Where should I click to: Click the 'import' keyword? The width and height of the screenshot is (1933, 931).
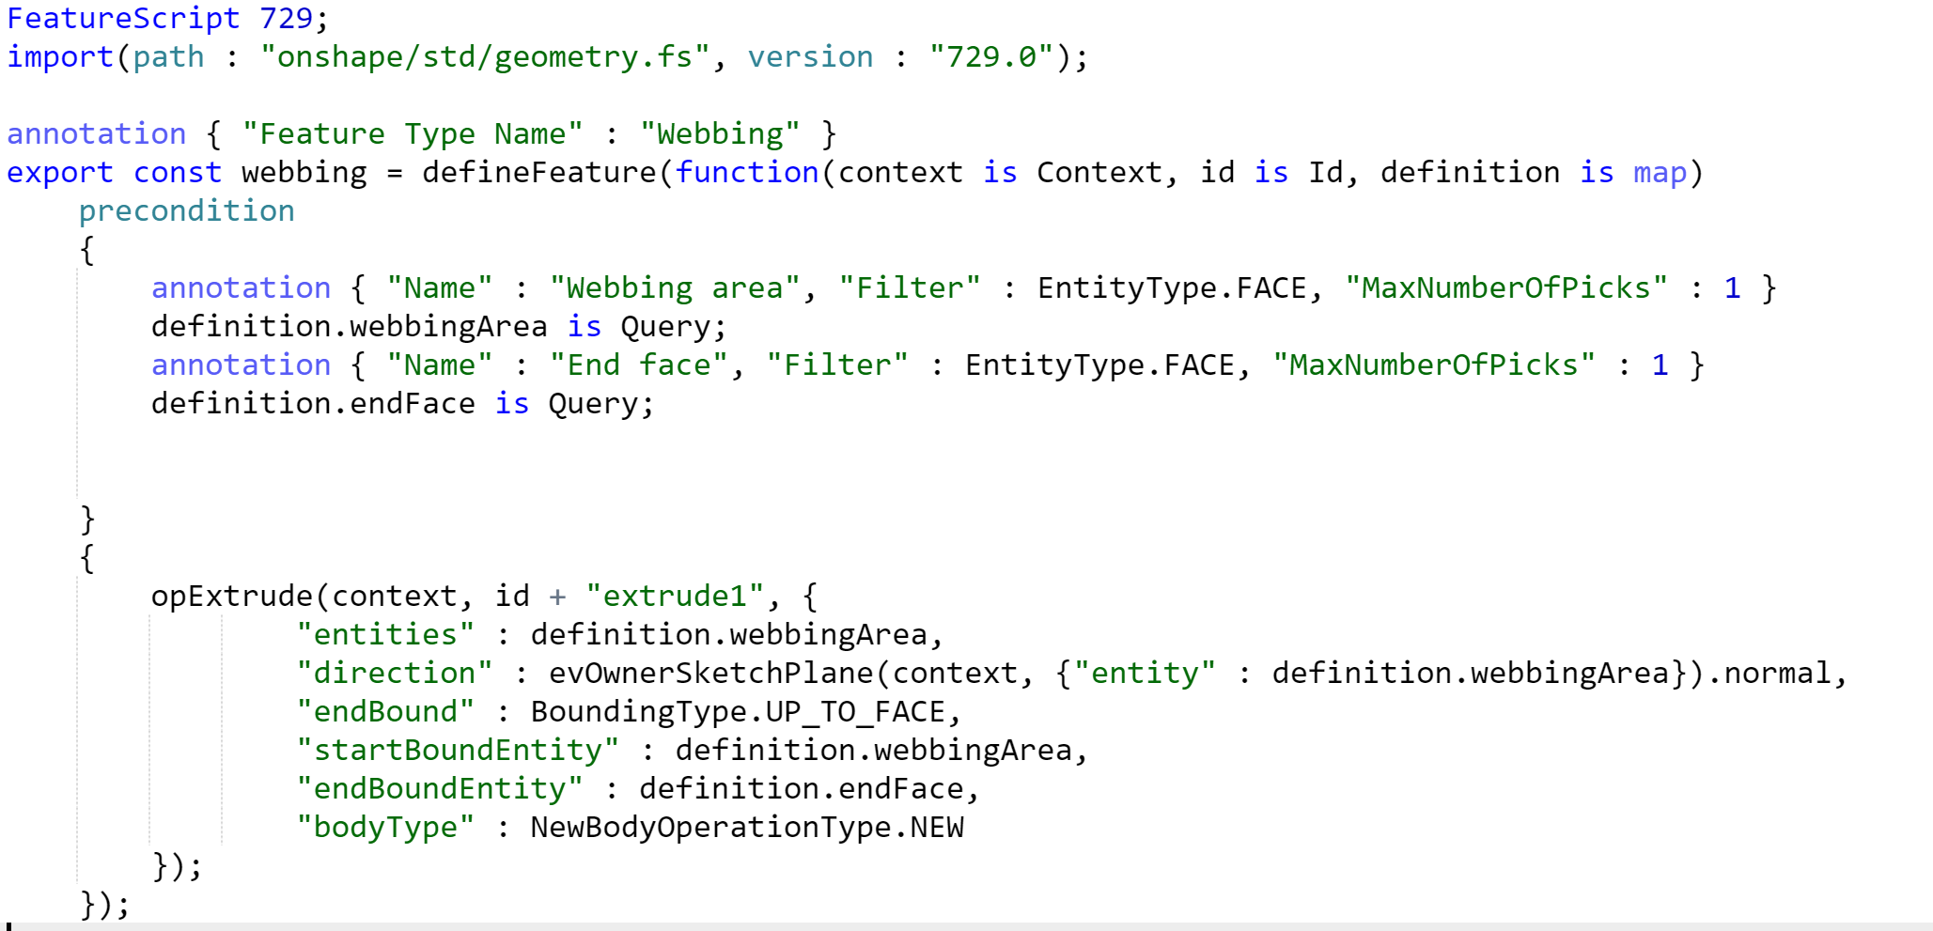point(60,56)
